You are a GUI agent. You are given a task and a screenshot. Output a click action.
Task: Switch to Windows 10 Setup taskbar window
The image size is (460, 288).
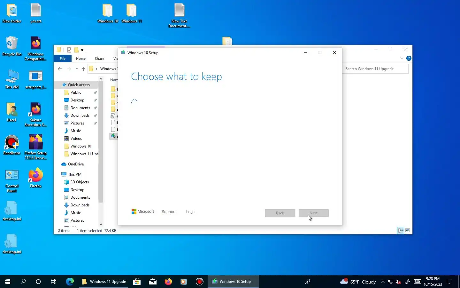coord(233,282)
